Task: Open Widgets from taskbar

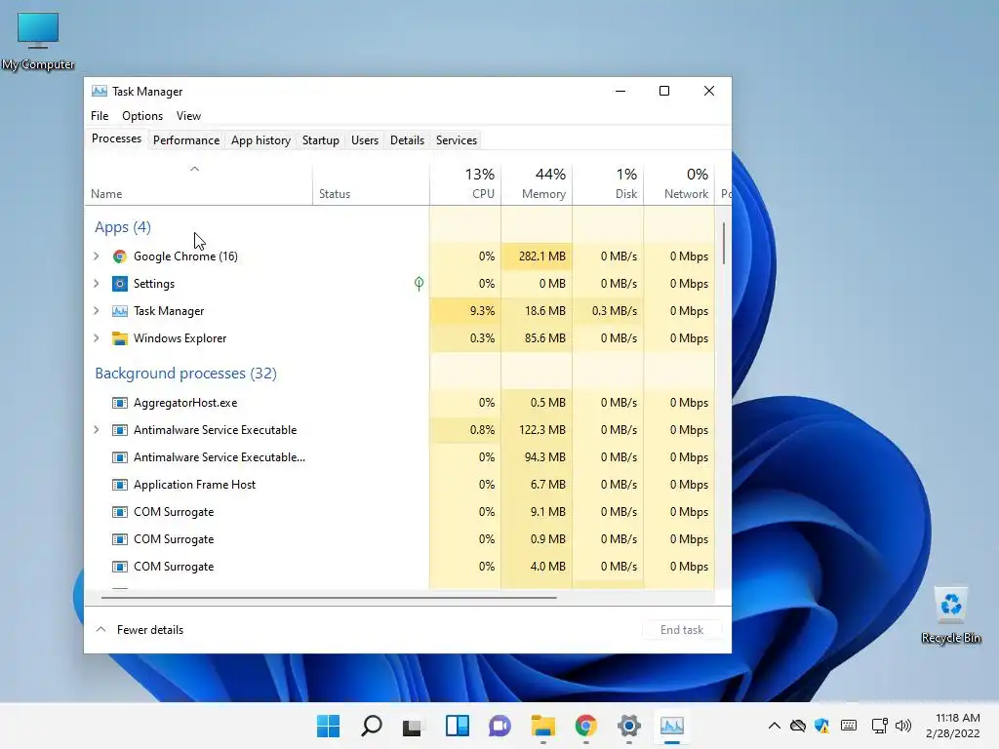Action: 457,726
